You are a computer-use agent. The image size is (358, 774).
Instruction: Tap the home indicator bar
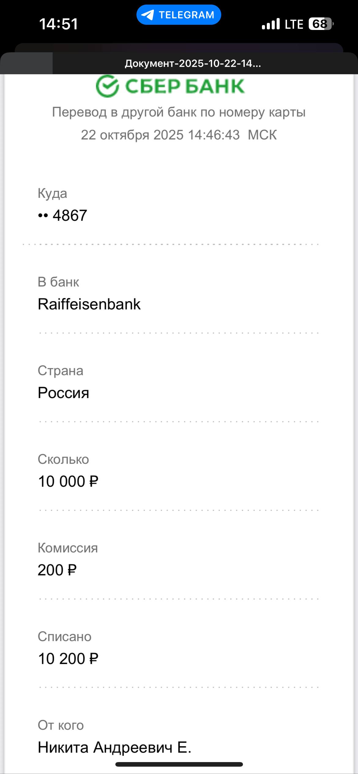[179, 764]
